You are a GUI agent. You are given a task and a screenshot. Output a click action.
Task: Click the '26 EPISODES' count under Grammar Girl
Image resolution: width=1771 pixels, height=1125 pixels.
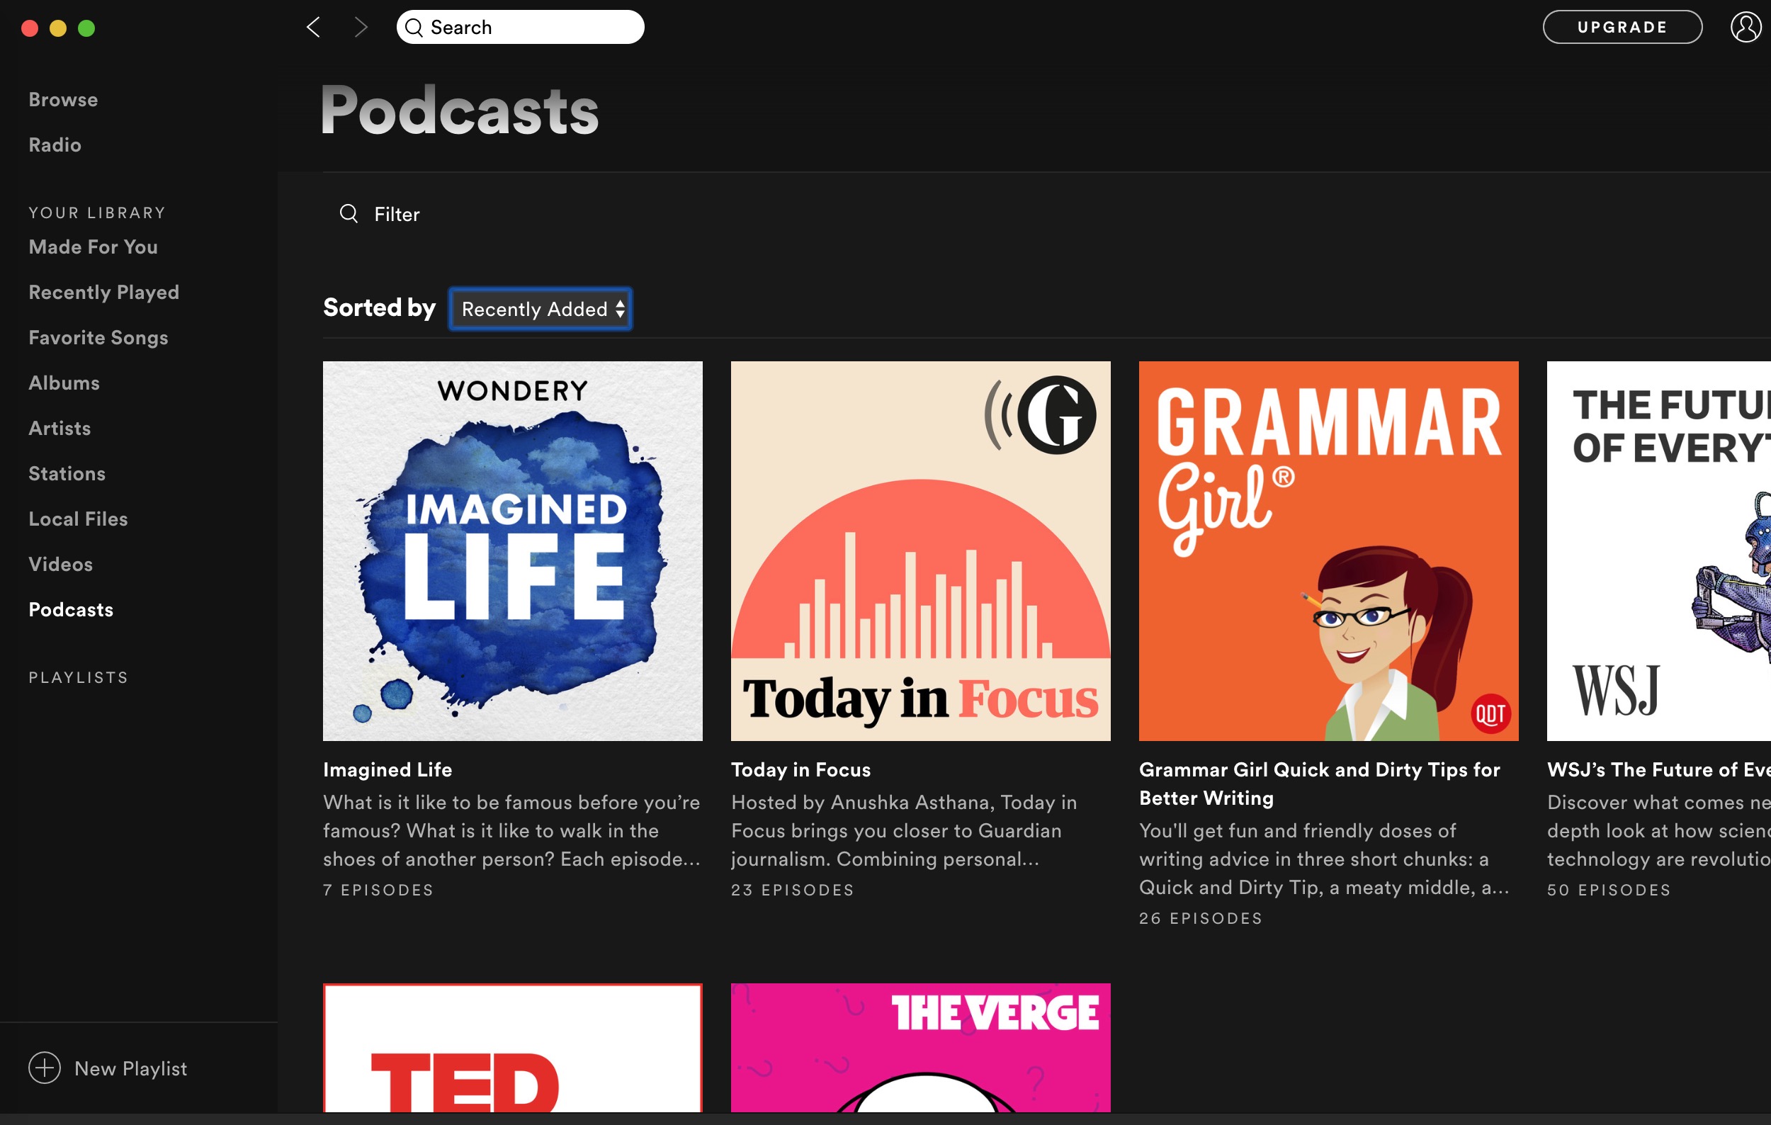pyautogui.click(x=1201, y=918)
